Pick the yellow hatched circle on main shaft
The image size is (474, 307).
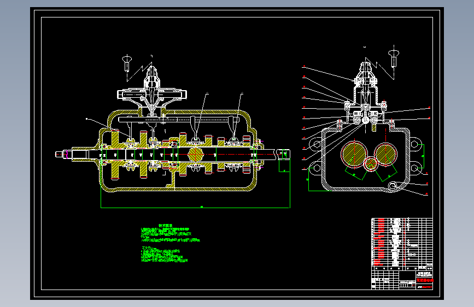coord(196,155)
